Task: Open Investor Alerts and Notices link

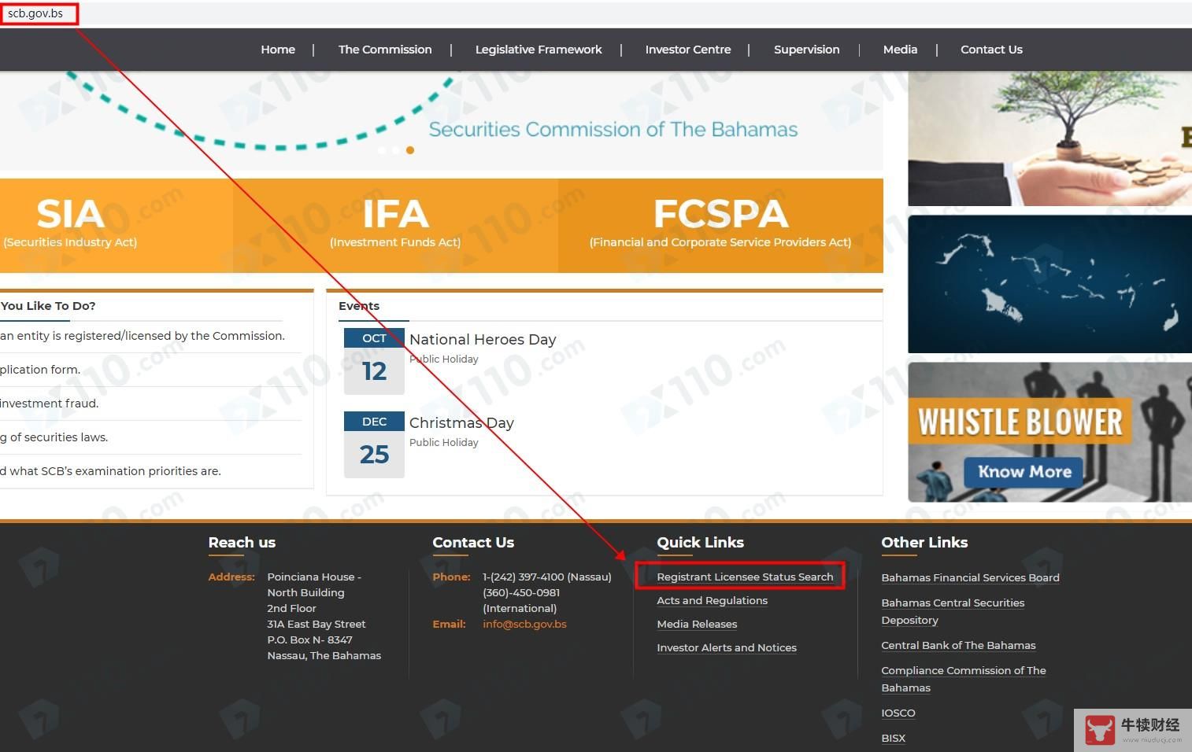Action: tap(727, 647)
